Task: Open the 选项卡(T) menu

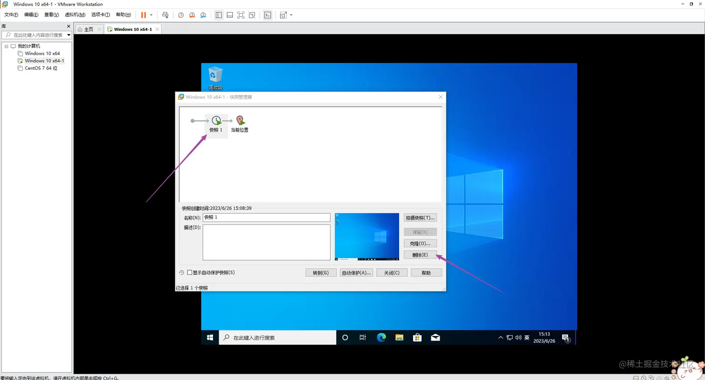Action: pos(100,15)
